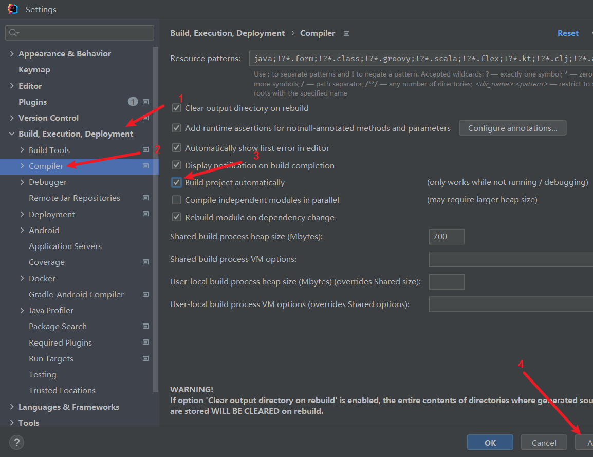
Task: Click project settings icon beside Compiler row
Action: (x=145, y=166)
